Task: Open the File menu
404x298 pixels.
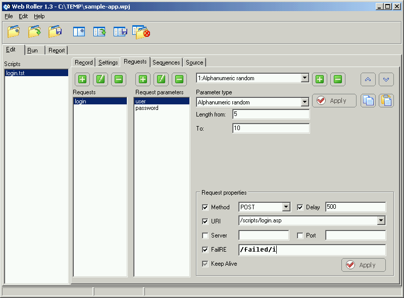Action: [x=9, y=16]
